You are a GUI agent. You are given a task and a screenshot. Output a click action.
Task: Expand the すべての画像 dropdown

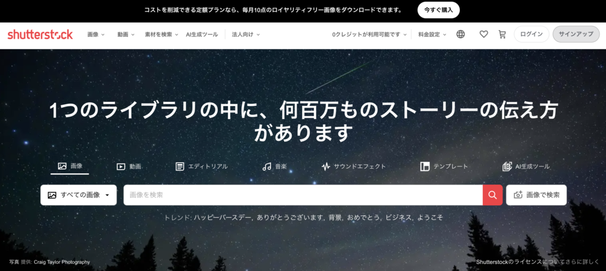pos(79,195)
